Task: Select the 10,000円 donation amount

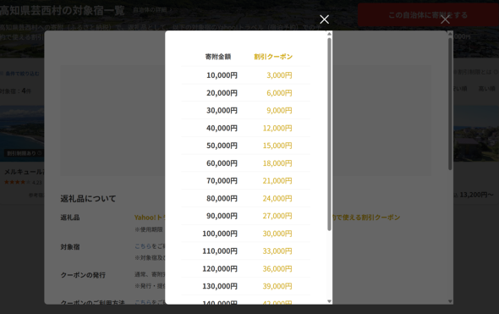Action: click(x=222, y=75)
